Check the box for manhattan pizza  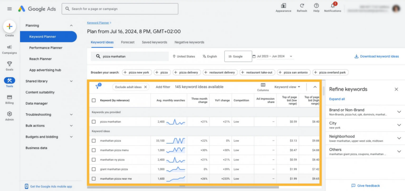click(94, 141)
